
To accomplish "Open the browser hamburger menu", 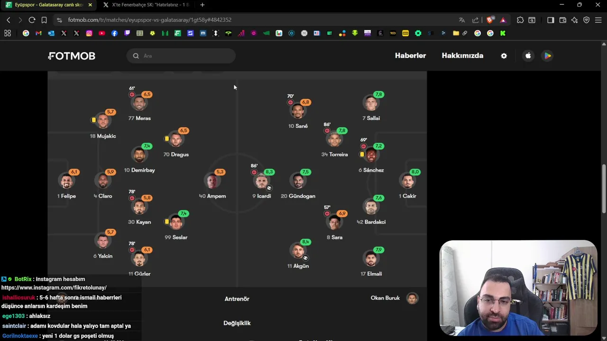I will click(x=598, y=20).
